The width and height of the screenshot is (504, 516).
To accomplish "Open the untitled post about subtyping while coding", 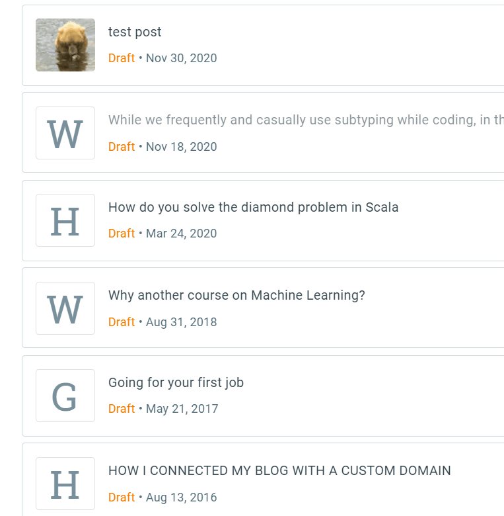I will tap(305, 120).
